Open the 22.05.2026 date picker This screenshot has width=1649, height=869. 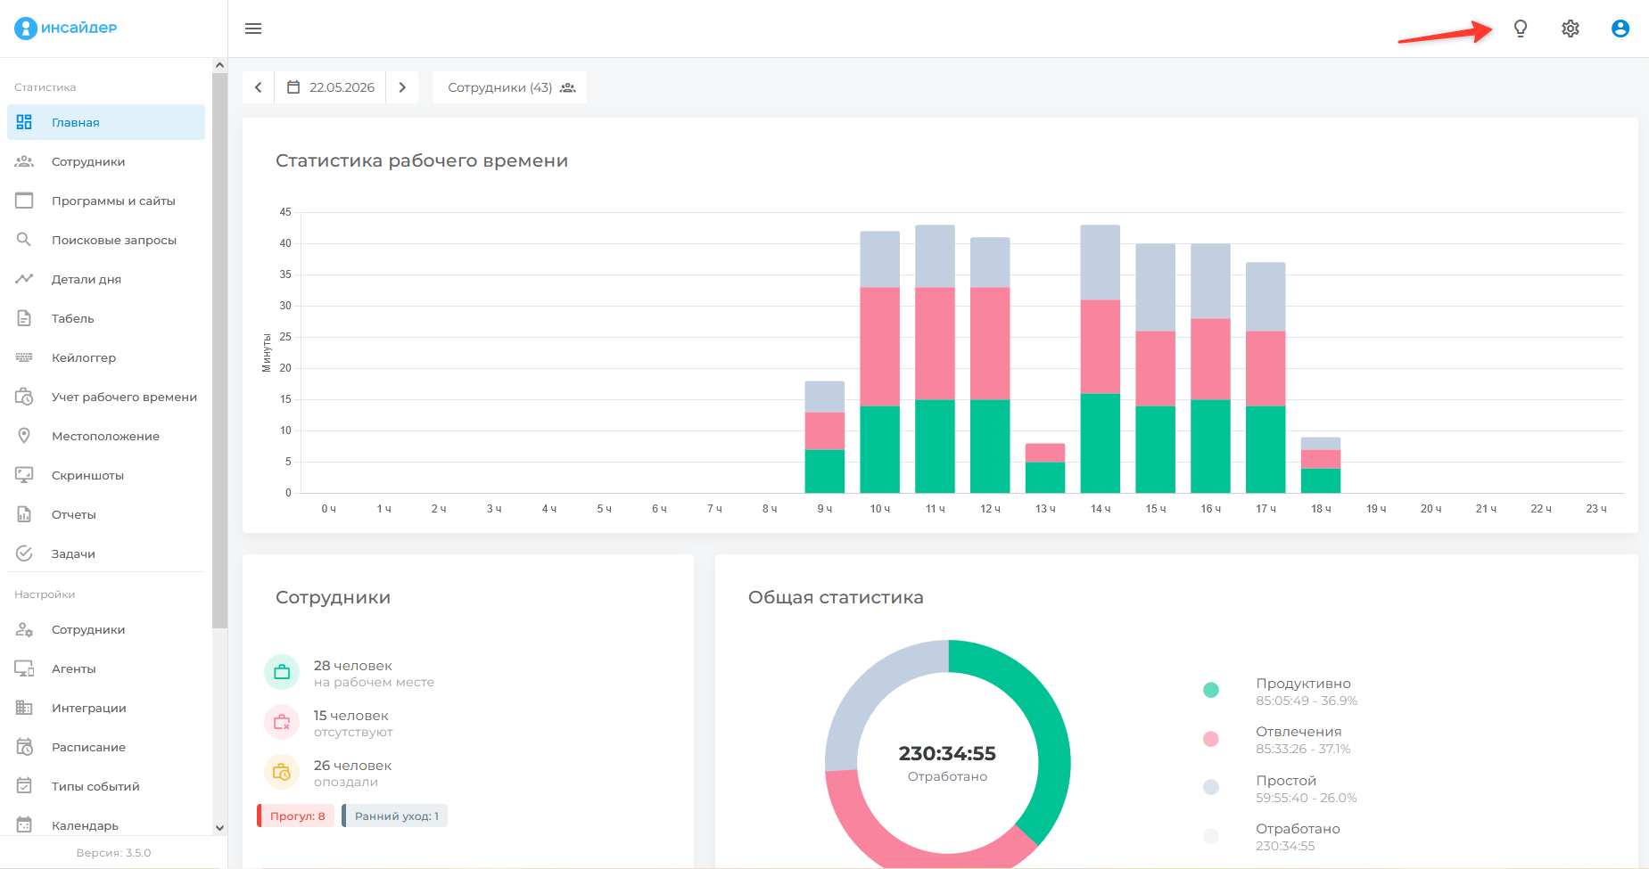[331, 87]
